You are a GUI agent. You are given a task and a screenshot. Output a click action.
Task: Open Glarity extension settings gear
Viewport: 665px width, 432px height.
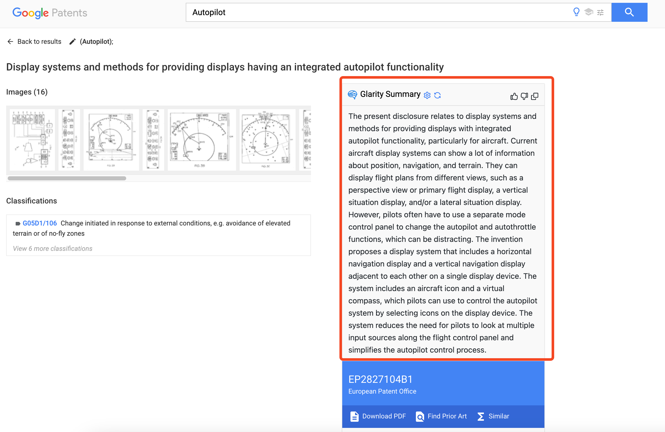click(427, 95)
